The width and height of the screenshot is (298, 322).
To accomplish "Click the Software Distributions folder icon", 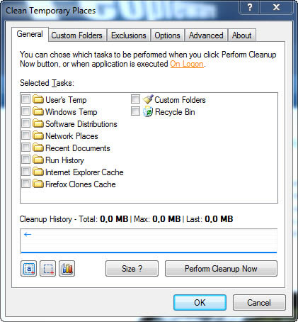I will pos(38,123).
